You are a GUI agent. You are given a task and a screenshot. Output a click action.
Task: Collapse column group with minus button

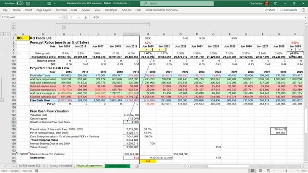[x=148, y=24]
